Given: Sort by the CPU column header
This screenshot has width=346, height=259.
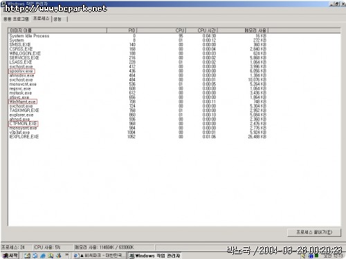Looking at the screenshot, I should (x=161, y=30).
